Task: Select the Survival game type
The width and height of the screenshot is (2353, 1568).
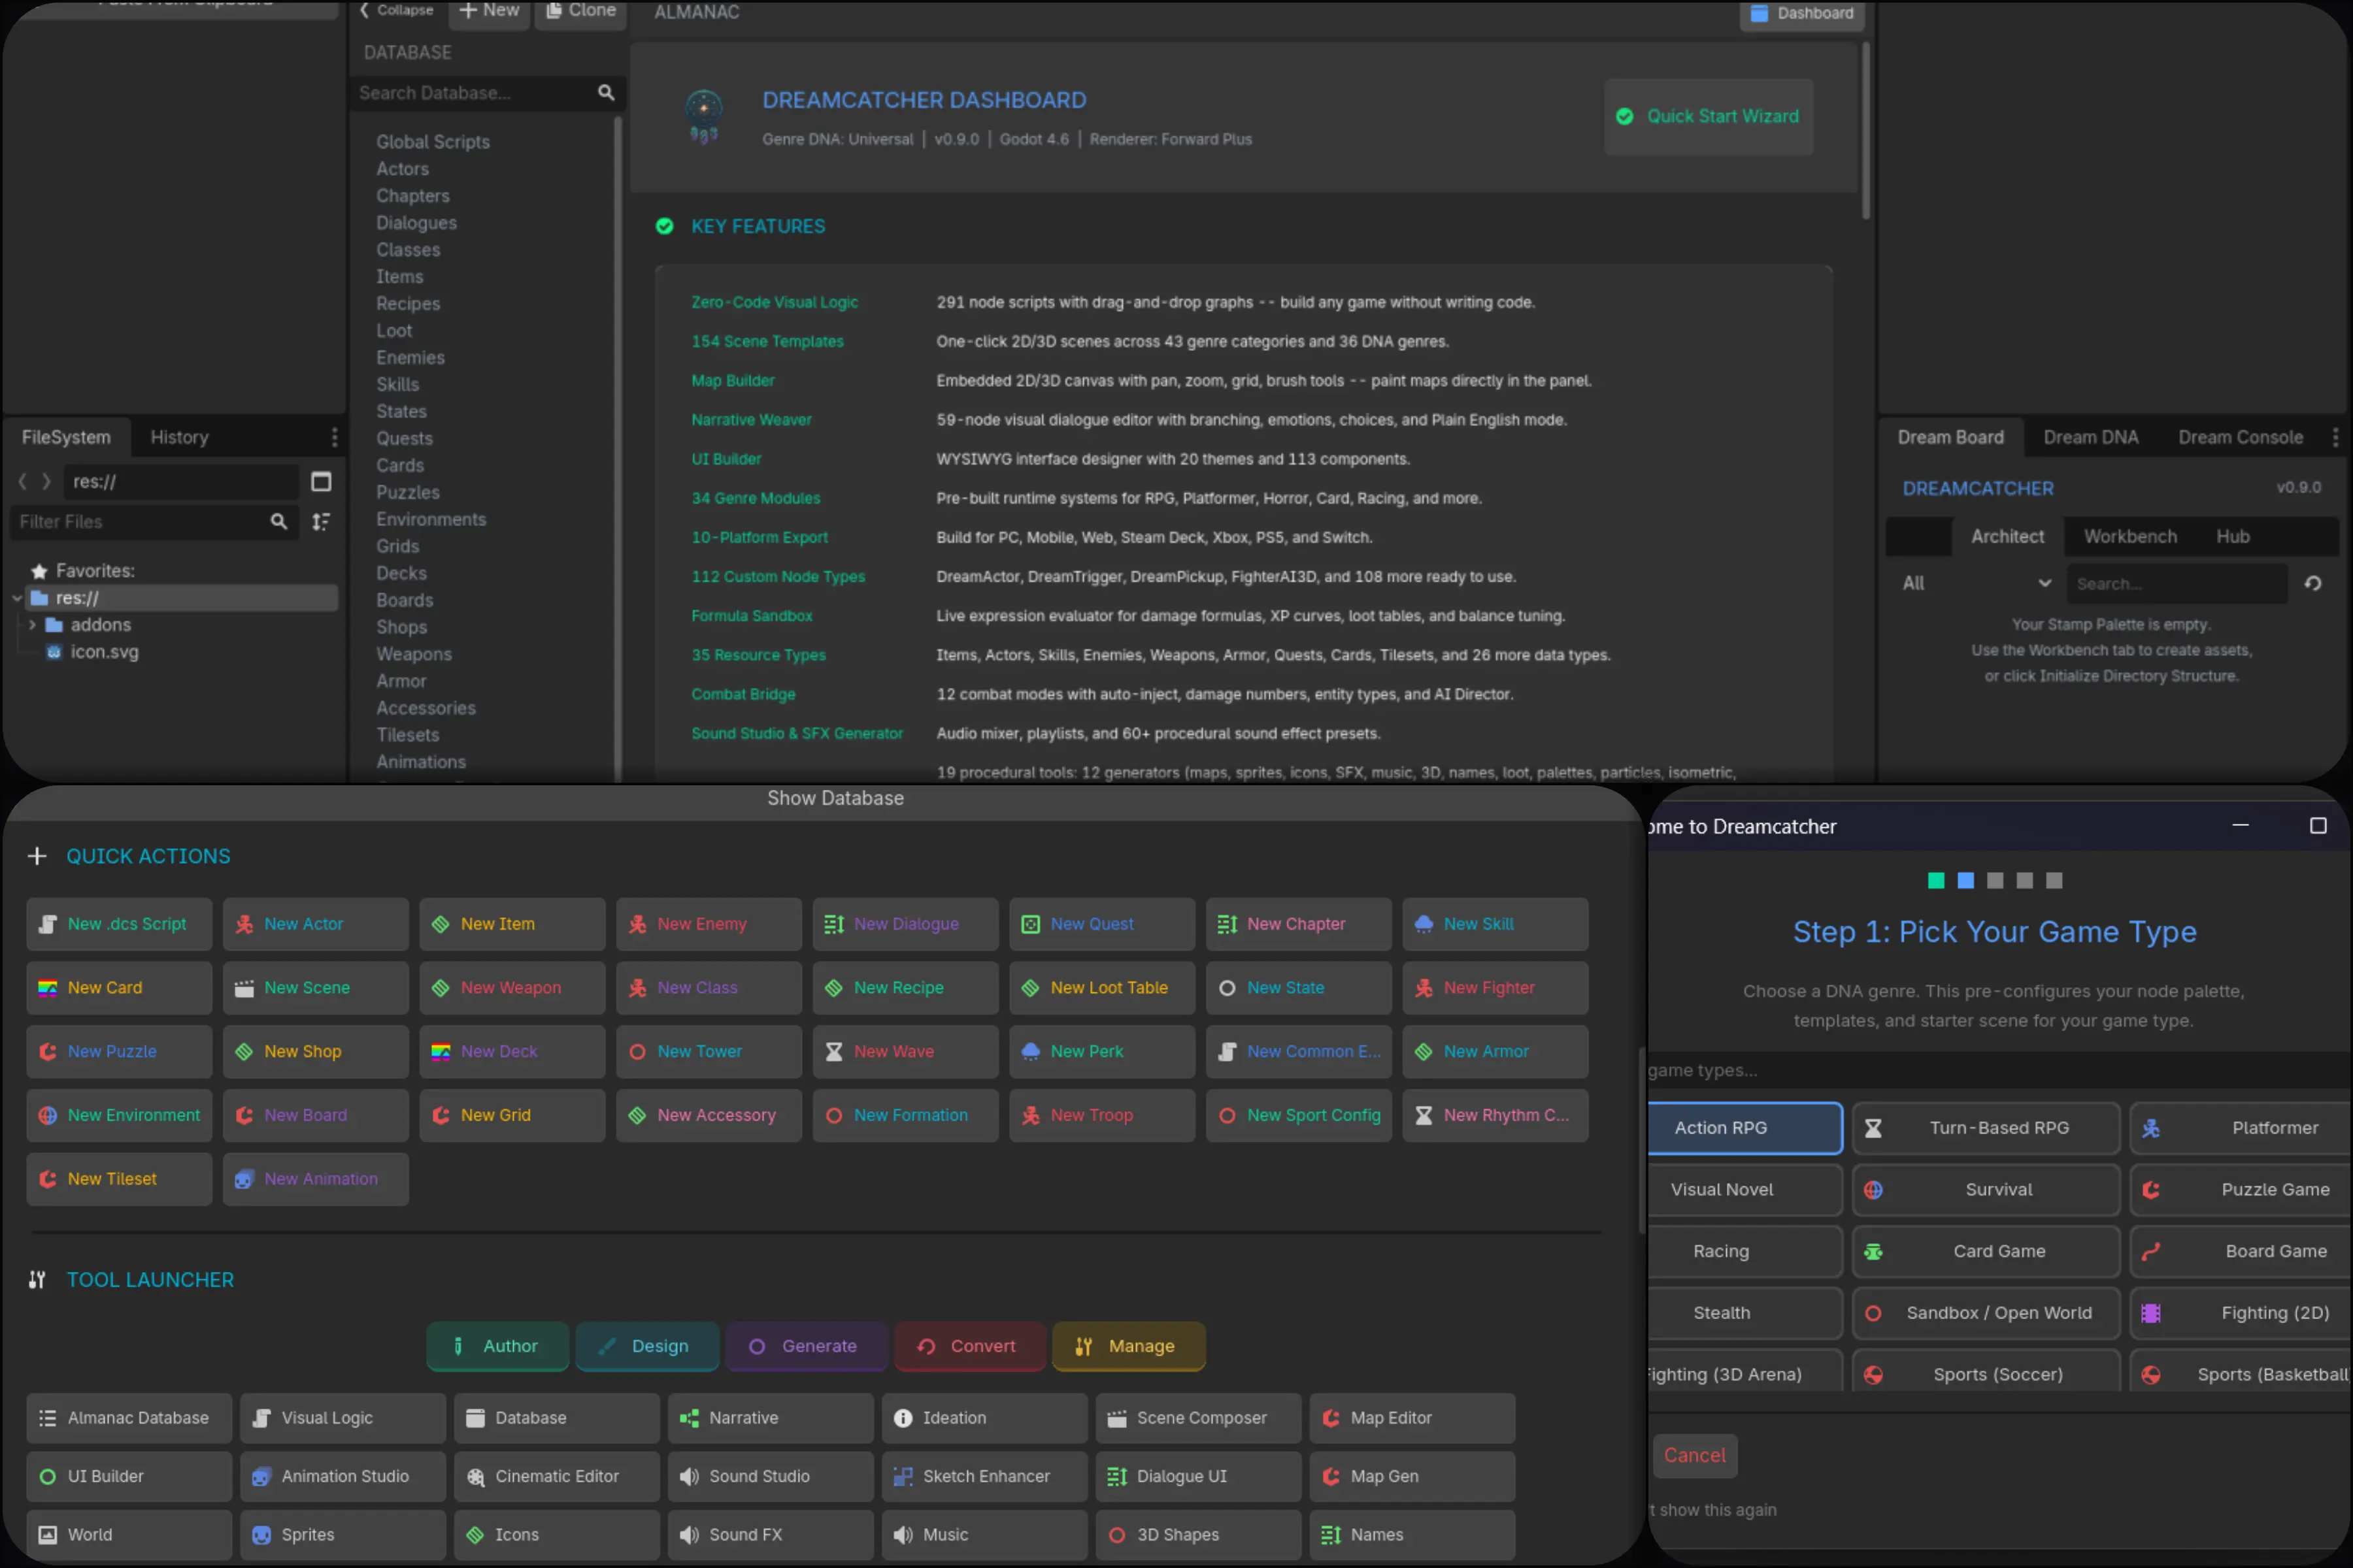Action: click(1986, 1190)
